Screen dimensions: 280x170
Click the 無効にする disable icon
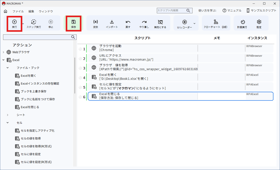(160, 22)
